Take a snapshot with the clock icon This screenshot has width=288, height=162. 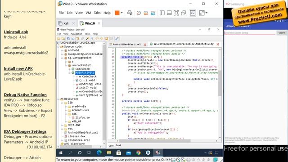click(139, 13)
